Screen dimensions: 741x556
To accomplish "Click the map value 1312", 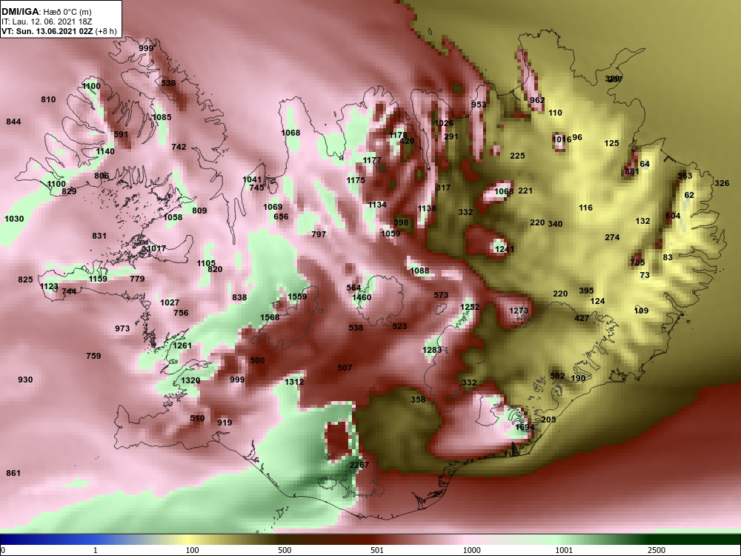I will pyautogui.click(x=294, y=382).
